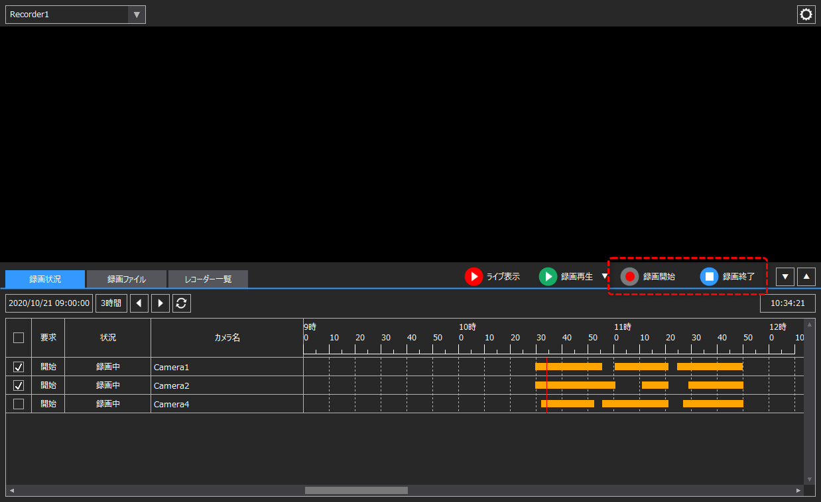Stop recording using the 録画終了 stop icon
The height and width of the screenshot is (502, 821).
710,277
